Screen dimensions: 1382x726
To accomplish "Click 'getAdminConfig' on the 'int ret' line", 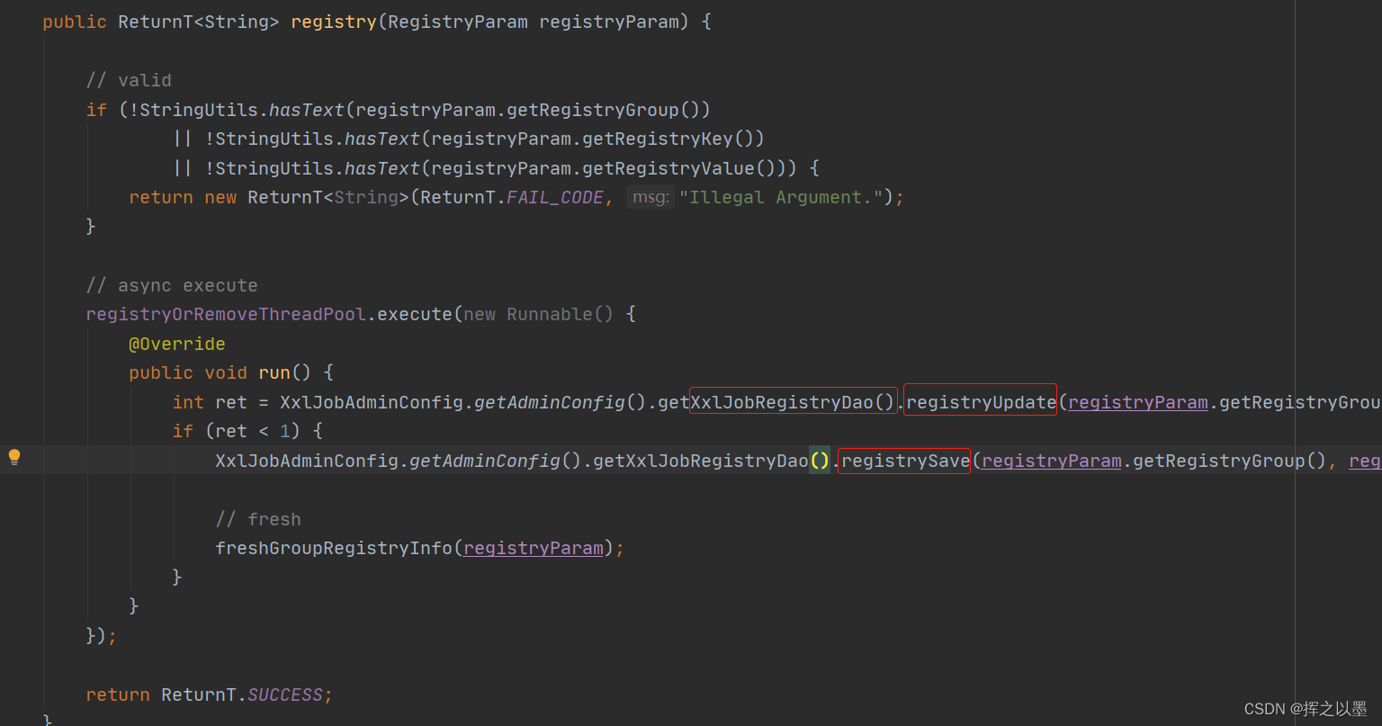I will 550,402.
